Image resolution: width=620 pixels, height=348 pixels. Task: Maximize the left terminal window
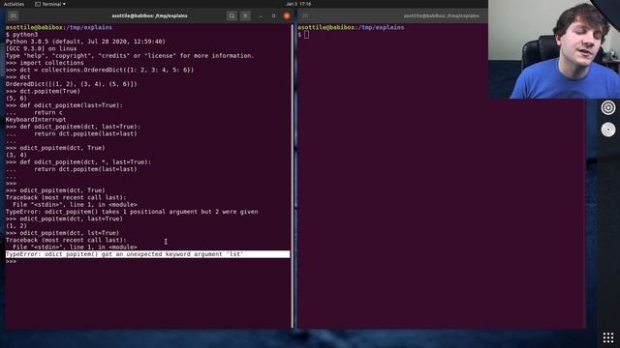point(273,15)
